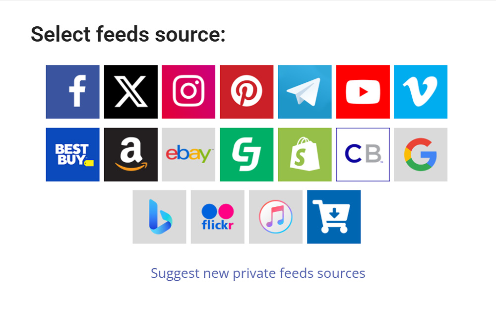This screenshot has height=311, width=496.
Task: Choose Amazon as feeds source
Action: coord(130,154)
